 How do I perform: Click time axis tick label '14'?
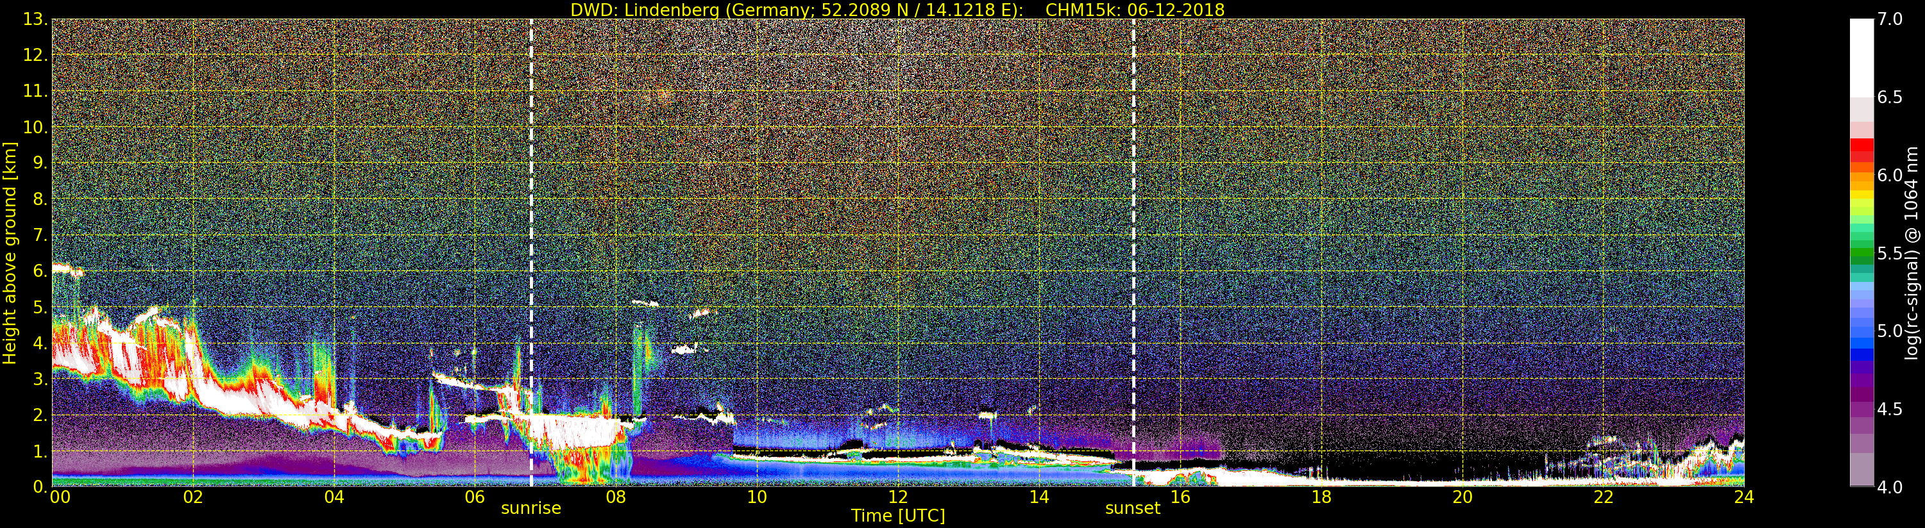(x=1039, y=497)
